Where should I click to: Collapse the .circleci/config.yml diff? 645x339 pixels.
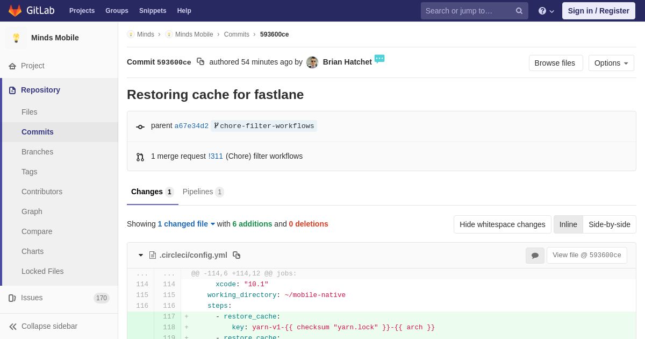tap(141, 255)
